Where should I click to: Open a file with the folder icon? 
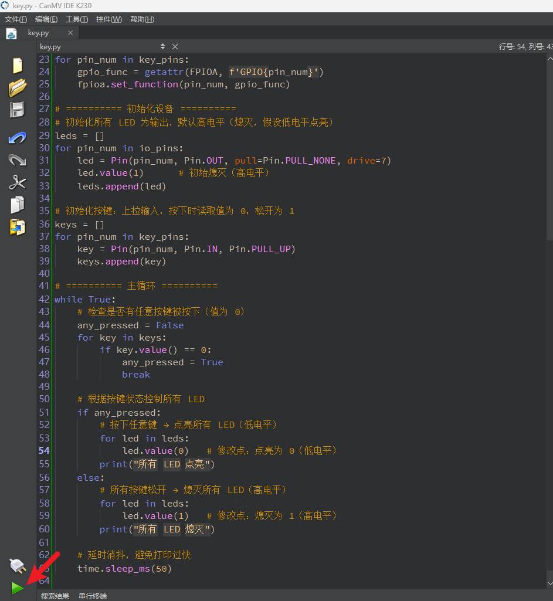17,88
